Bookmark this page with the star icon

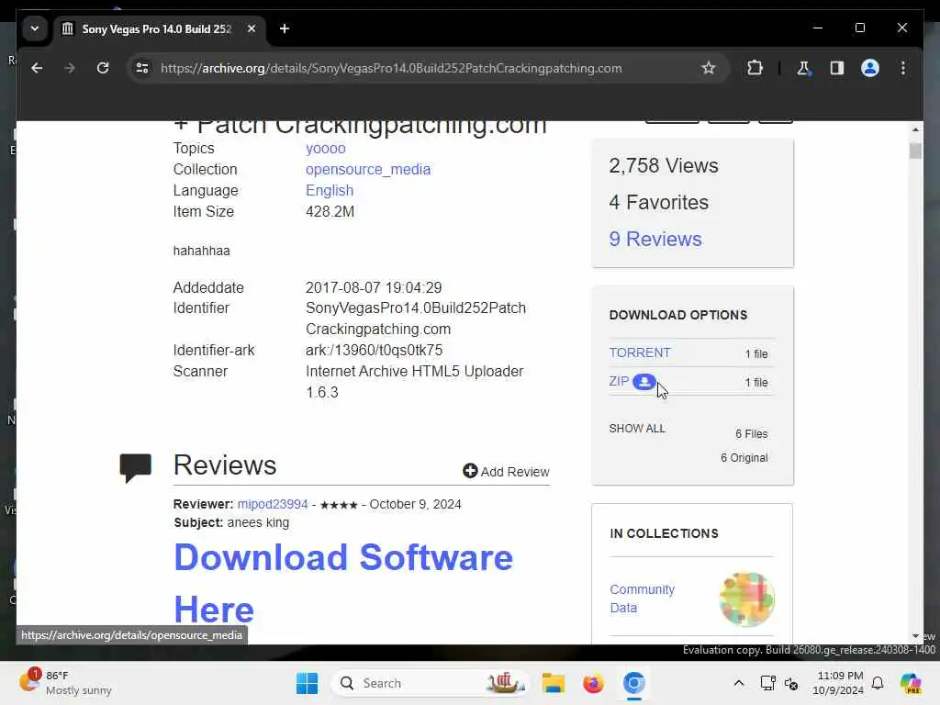click(x=709, y=68)
